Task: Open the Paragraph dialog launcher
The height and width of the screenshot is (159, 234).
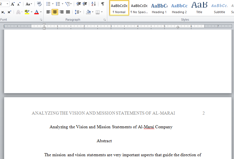Action: point(105,20)
